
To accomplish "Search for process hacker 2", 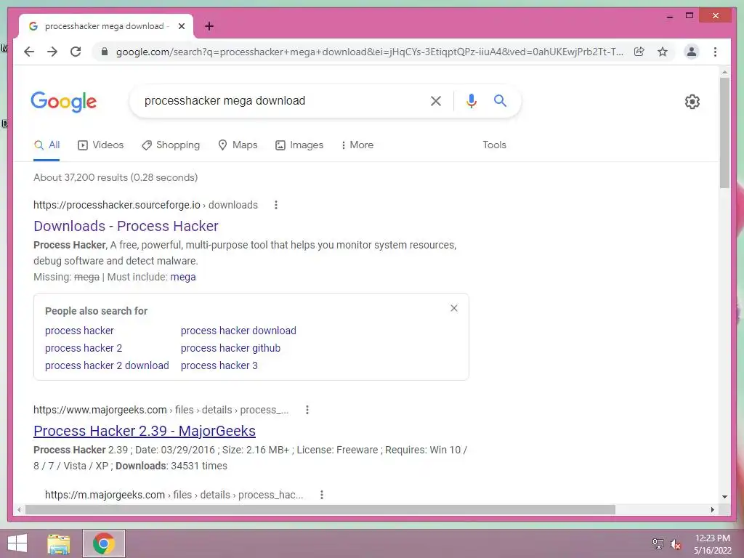I will 84,348.
